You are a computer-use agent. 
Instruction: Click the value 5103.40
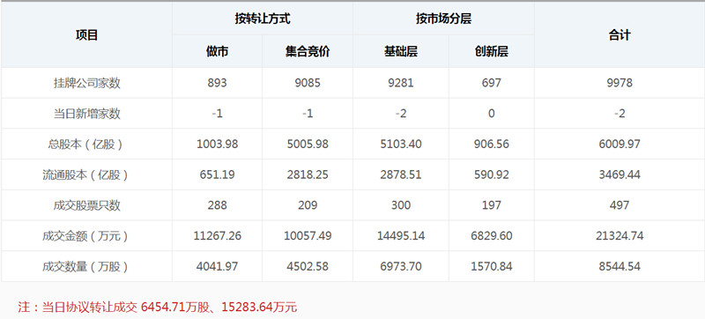401,145
